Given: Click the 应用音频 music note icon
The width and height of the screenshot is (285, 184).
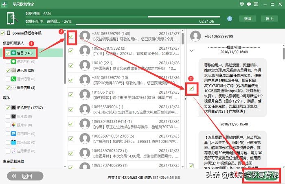Looking at the screenshot, I should coord(13,151).
